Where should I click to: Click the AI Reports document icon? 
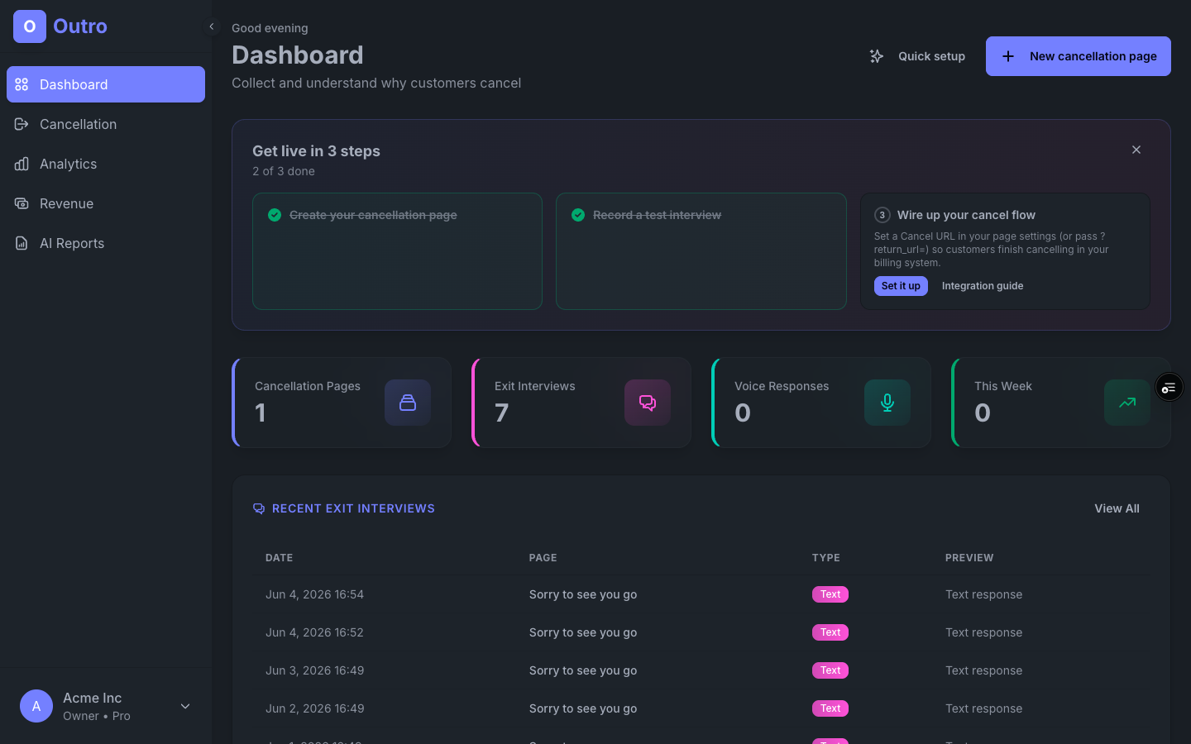click(x=22, y=243)
